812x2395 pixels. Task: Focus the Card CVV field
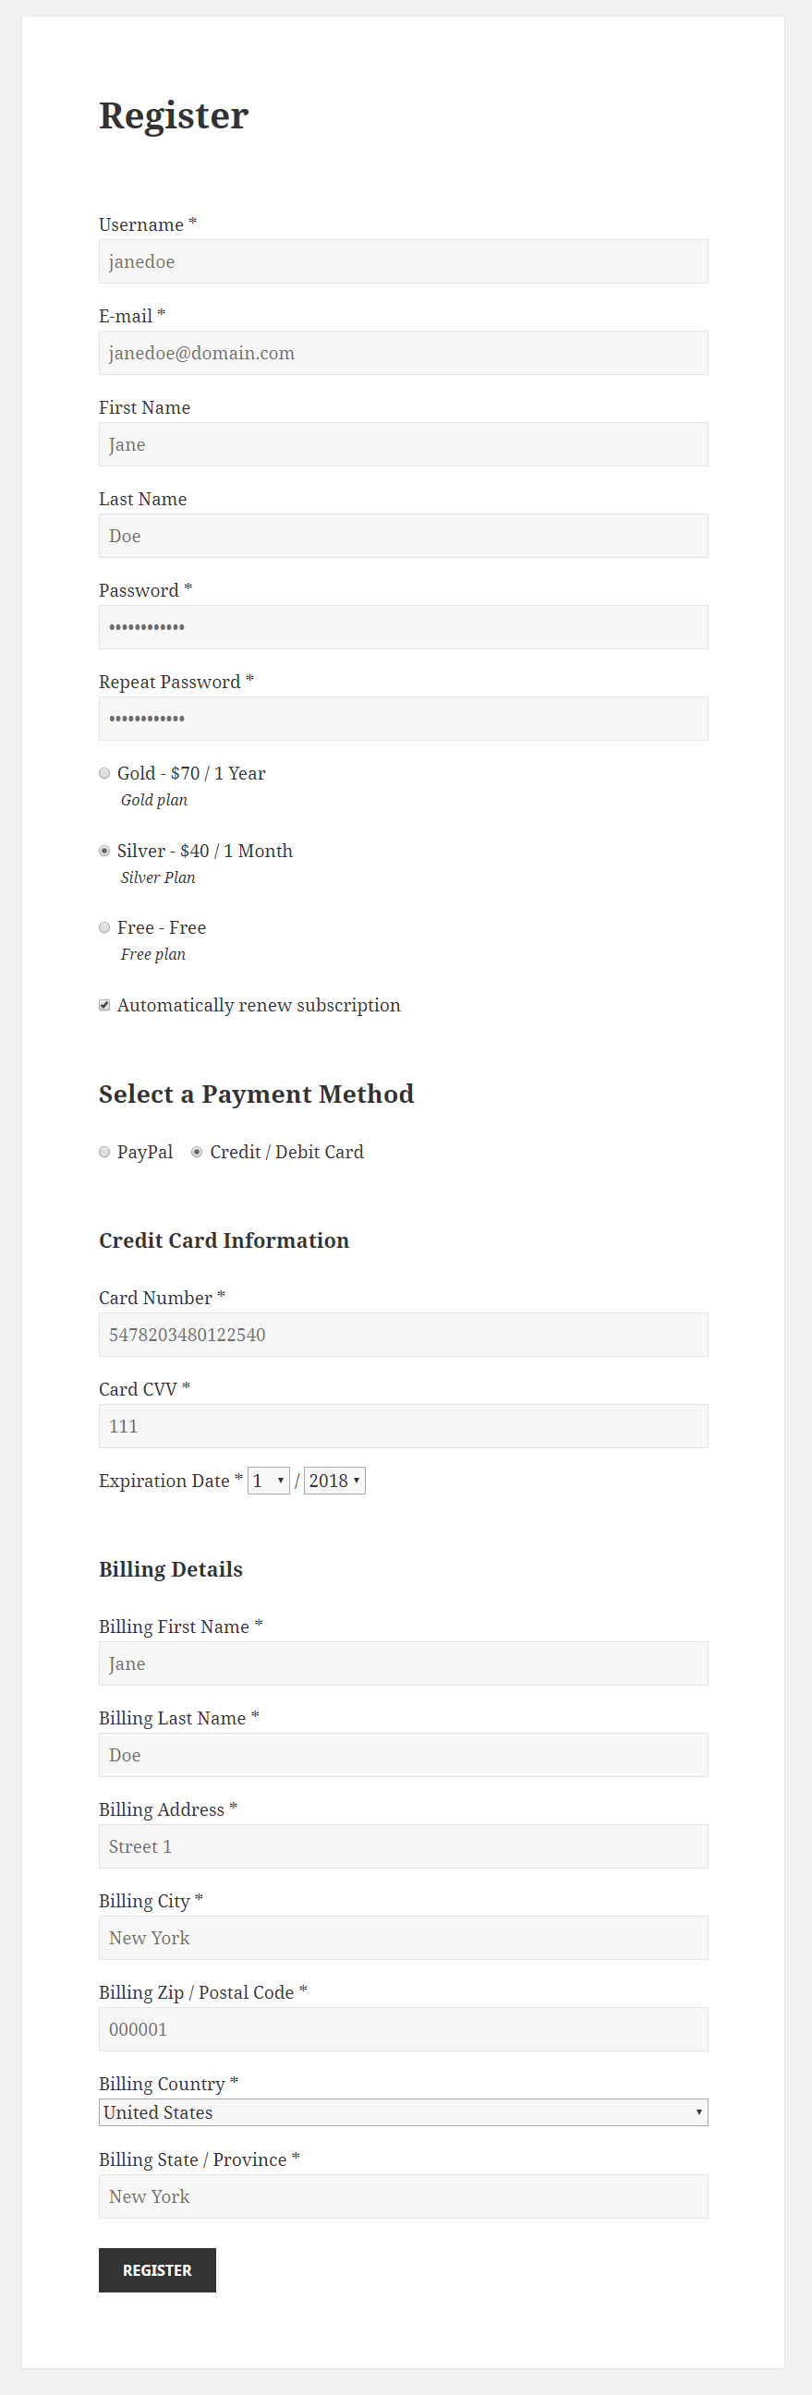pyautogui.click(x=404, y=1426)
